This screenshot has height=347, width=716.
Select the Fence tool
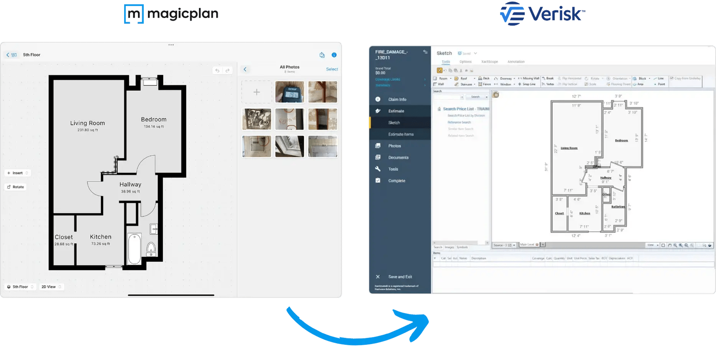point(484,84)
